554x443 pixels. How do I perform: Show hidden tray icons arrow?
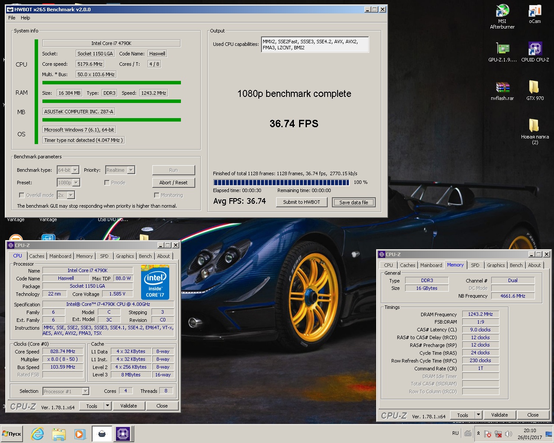tap(478, 433)
